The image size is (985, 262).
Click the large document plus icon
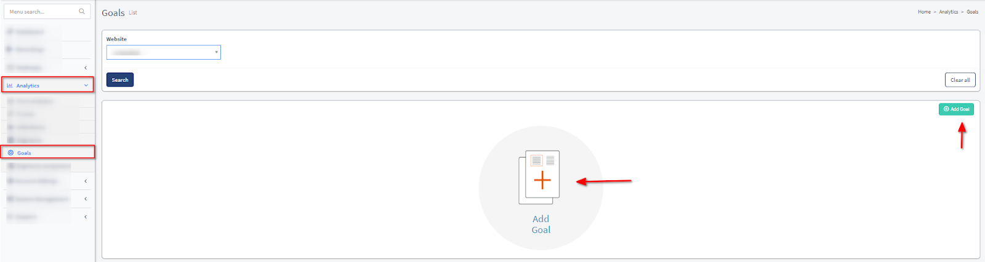(540, 177)
